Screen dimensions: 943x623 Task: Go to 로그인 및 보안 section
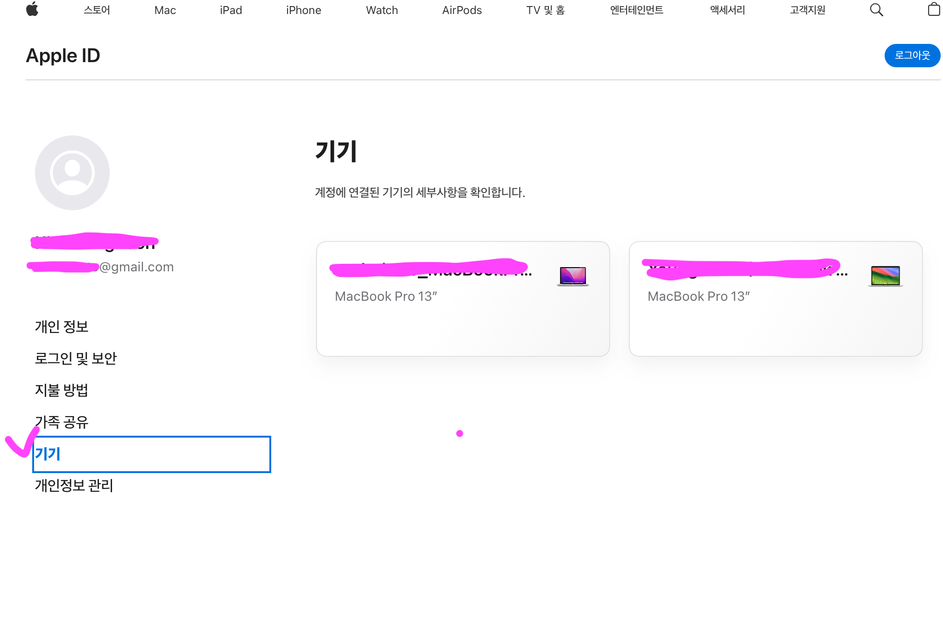click(76, 358)
